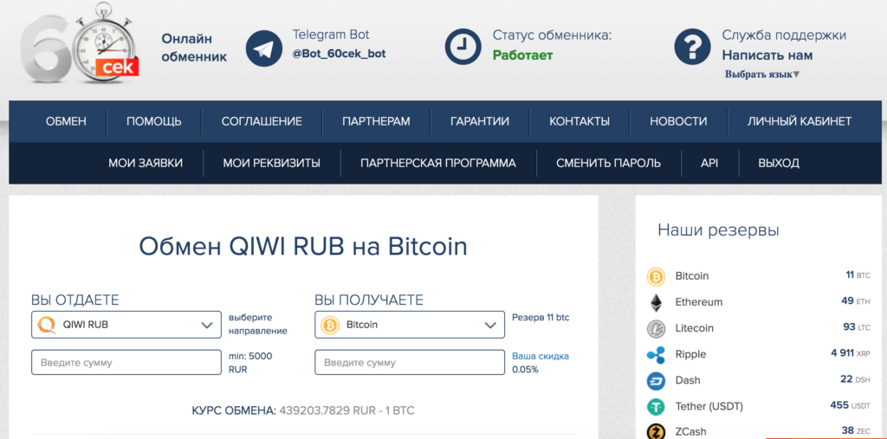The height and width of the screenshot is (439, 887).
Task: Focus the amount field under ВЫ ОТДАЕТЕ
Action: coord(126,362)
